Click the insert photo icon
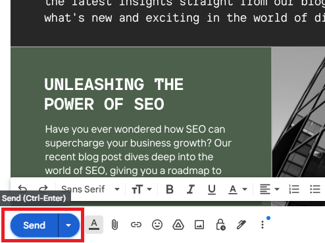The image size is (325, 243). coord(199,225)
